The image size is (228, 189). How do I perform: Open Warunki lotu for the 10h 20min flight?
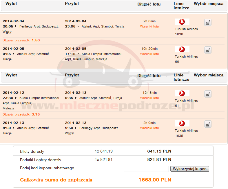tap(149, 54)
